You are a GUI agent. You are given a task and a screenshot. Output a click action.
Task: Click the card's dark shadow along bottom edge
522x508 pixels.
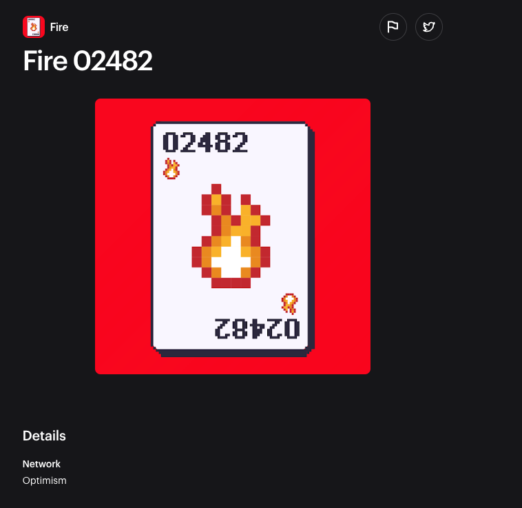point(233,354)
